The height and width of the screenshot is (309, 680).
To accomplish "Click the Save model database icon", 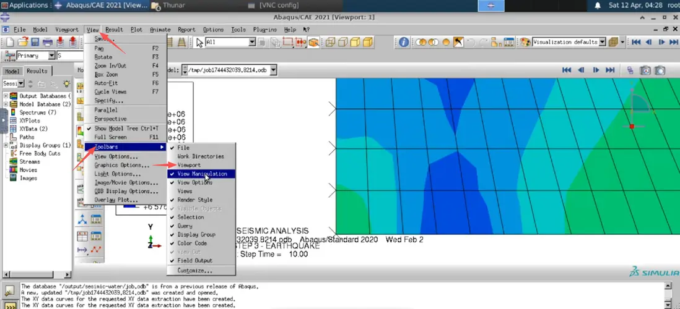I will (35, 42).
